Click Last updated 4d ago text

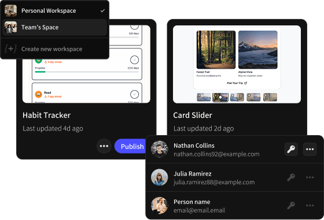click(53, 128)
